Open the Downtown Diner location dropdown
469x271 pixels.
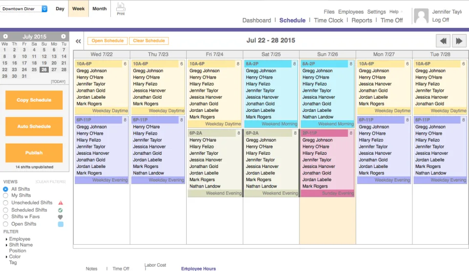point(24,9)
